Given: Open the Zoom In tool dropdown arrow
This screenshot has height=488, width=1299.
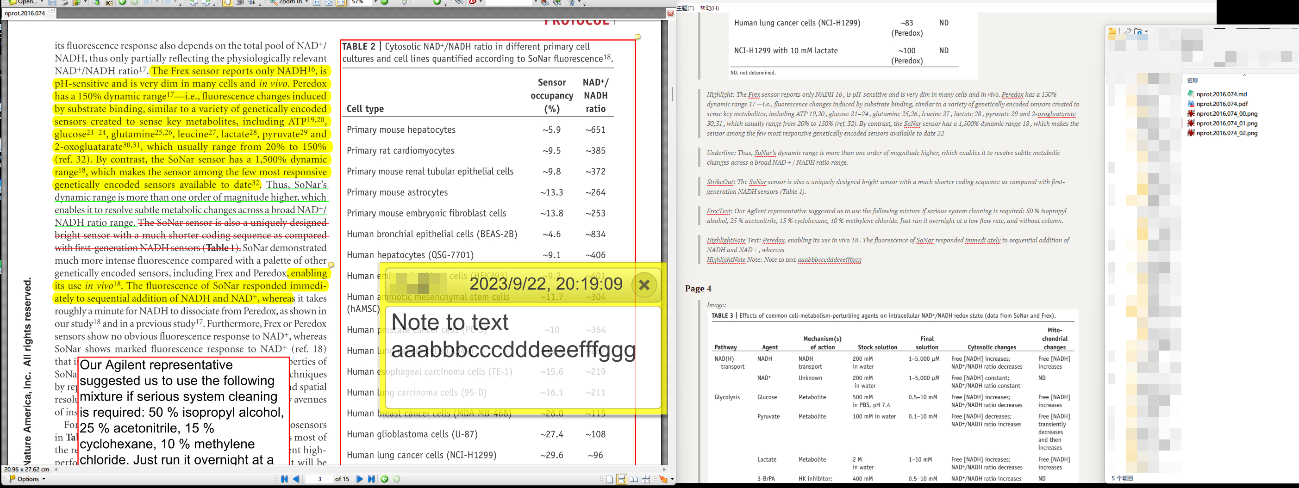Looking at the screenshot, I should (306, 2).
